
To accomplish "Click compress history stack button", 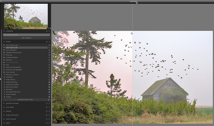I will (25, 100).
